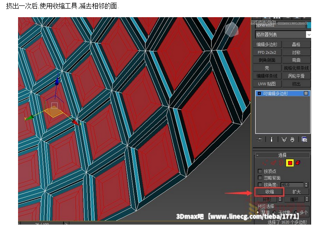Expand the 可编辑多边形 plus sign
The width and height of the screenshot is (317, 225).
(259, 94)
